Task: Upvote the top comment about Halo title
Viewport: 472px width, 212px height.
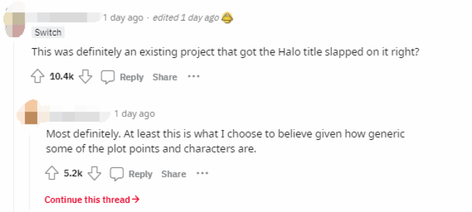Action: coord(38,77)
